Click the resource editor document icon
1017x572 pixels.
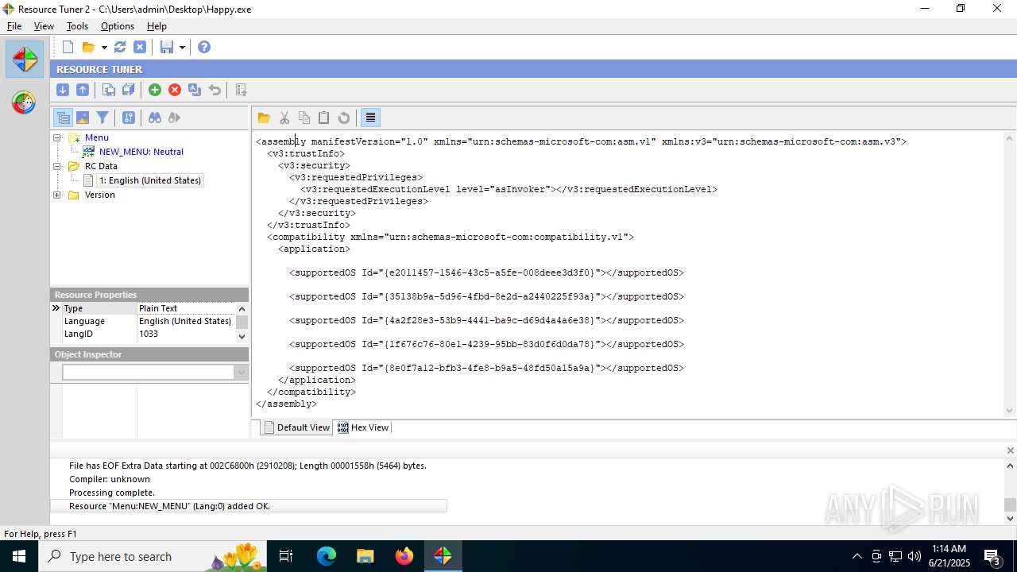(x=241, y=90)
